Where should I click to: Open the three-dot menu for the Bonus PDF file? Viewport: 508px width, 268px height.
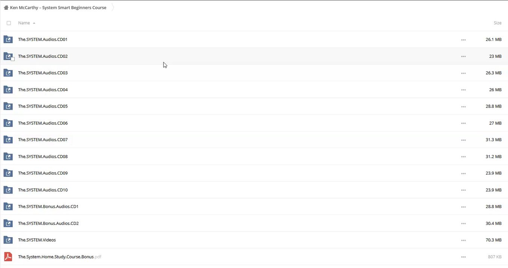[x=463, y=257]
